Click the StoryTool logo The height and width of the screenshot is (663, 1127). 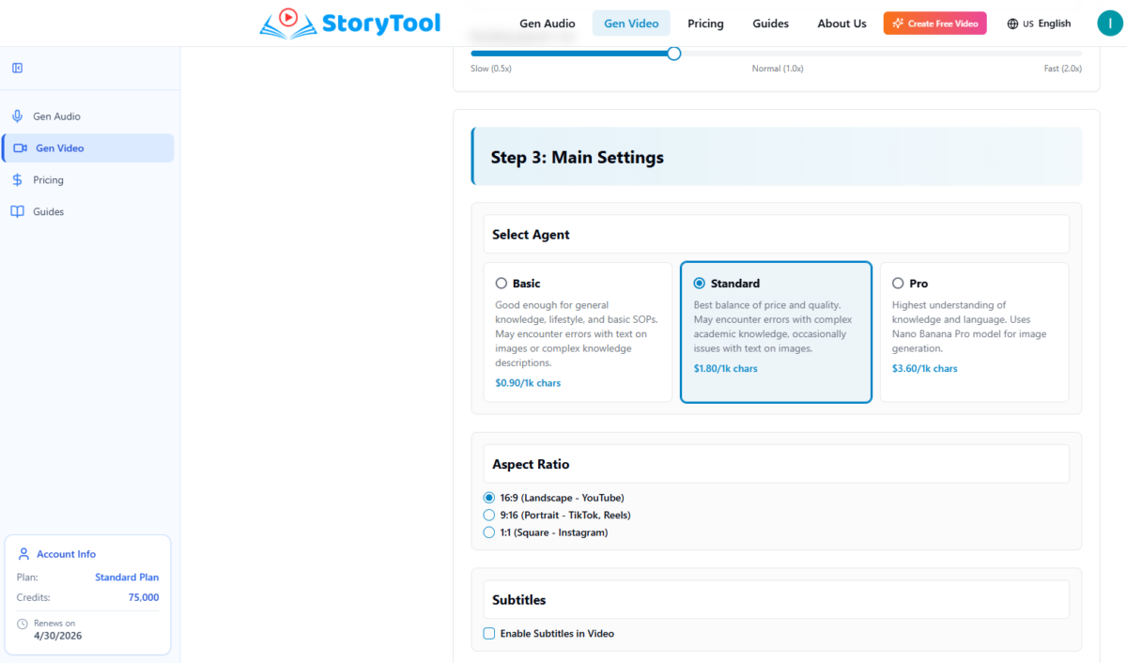click(x=350, y=23)
